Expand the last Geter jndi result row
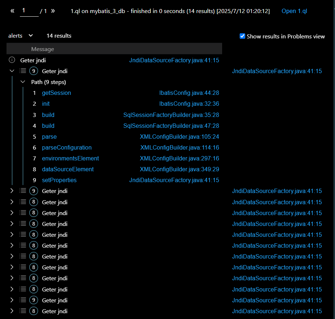335x319 pixels. [12, 311]
